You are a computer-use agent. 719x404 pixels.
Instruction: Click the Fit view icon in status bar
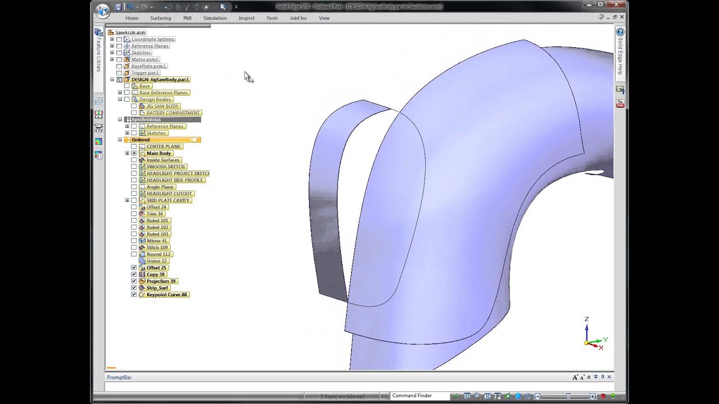[x=488, y=396]
